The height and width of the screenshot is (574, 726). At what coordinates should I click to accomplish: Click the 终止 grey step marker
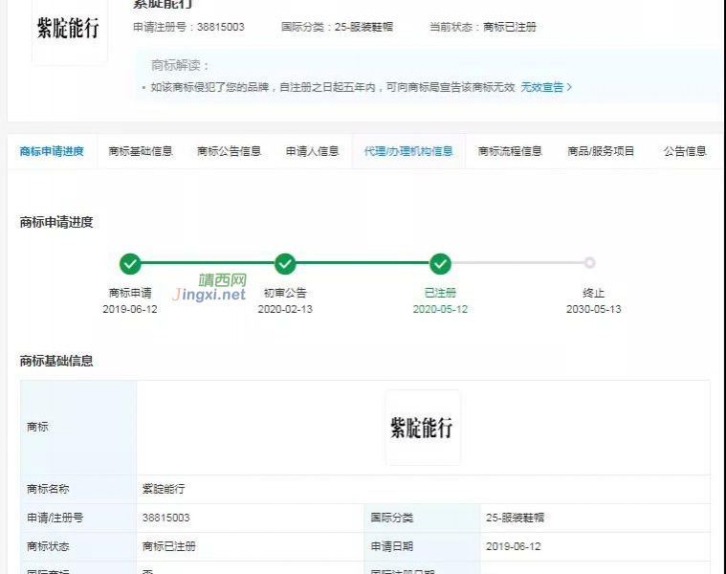pyautogui.click(x=589, y=263)
